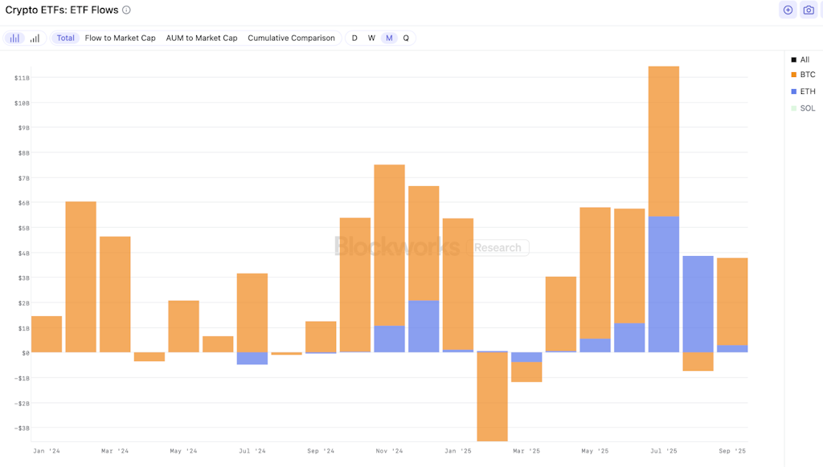Screen dimensions: 823x467
Task: Switch to quarterly Q interval
Action: [406, 39]
